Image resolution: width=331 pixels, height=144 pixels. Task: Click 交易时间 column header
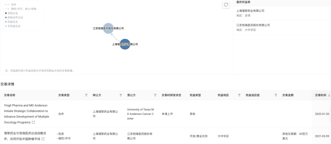(x=321, y=95)
